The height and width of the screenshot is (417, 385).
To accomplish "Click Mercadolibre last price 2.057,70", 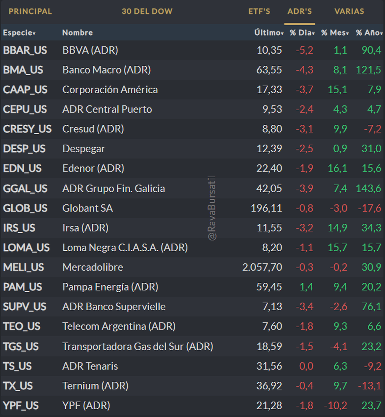I will (262, 267).
